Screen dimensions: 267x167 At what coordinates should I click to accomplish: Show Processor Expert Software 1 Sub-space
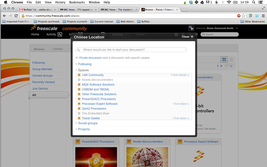pos(181,104)
